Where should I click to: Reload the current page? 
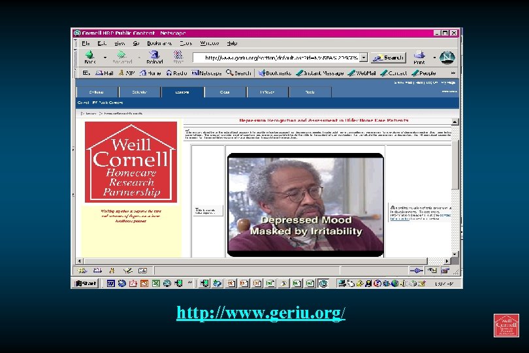click(155, 57)
